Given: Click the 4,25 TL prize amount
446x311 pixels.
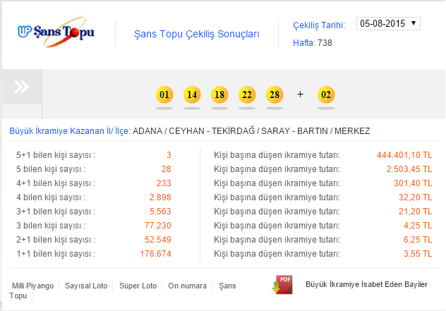Looking at the screenshot, I should pos(418,226).
